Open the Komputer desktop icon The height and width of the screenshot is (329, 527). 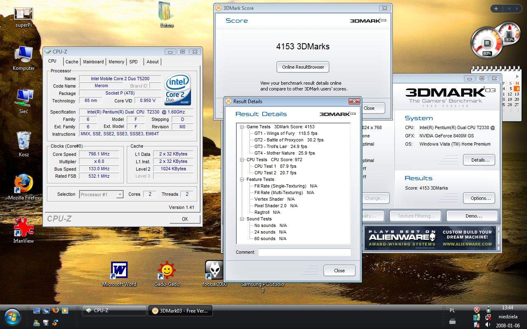point(23,58)
